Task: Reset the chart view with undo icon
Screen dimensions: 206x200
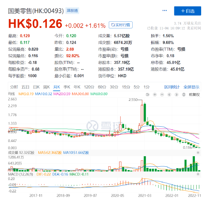Action: pyautogui.click(x=148, y=95)
